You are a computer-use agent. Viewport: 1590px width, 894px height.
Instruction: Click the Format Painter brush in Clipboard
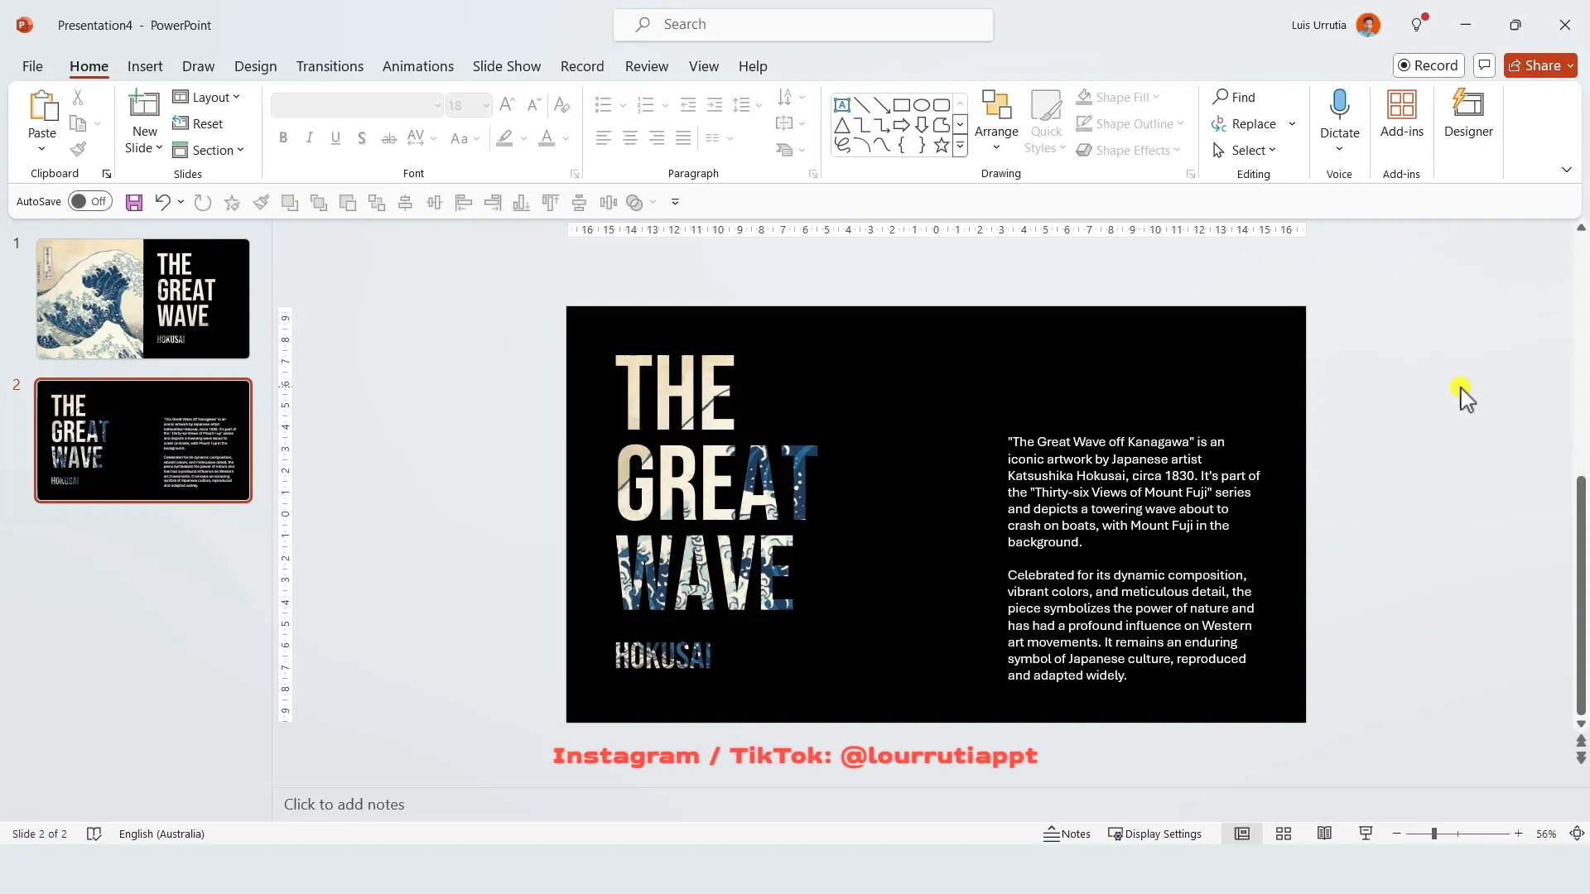[78, 150]
